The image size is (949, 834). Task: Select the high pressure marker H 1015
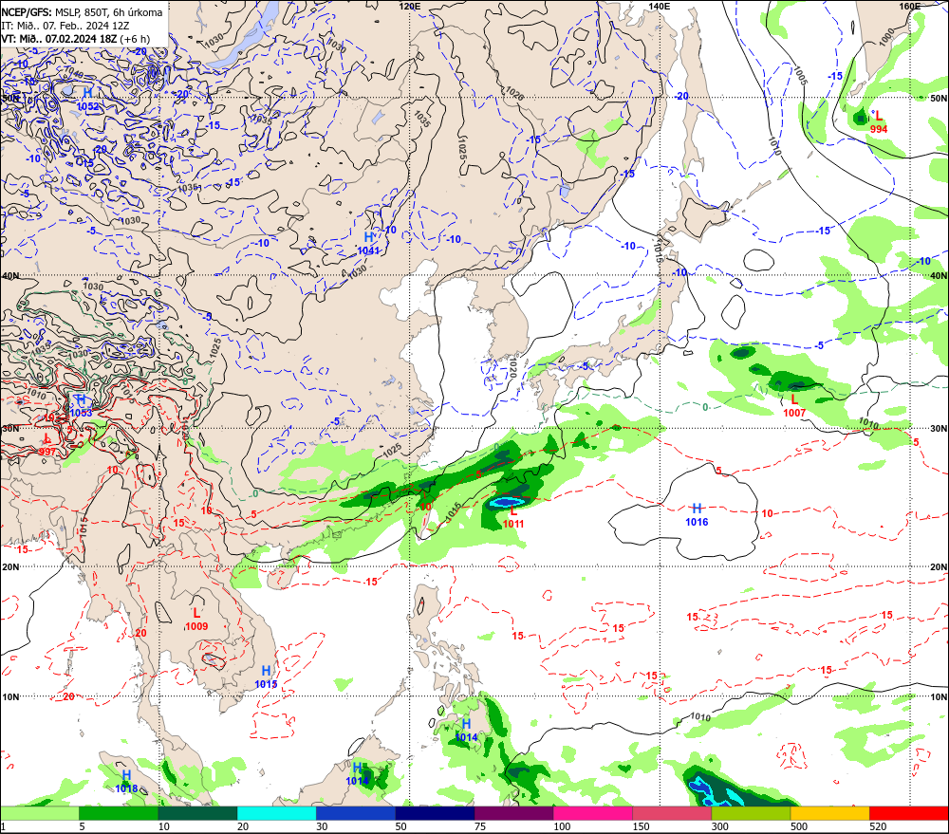(x=266, y=677)
